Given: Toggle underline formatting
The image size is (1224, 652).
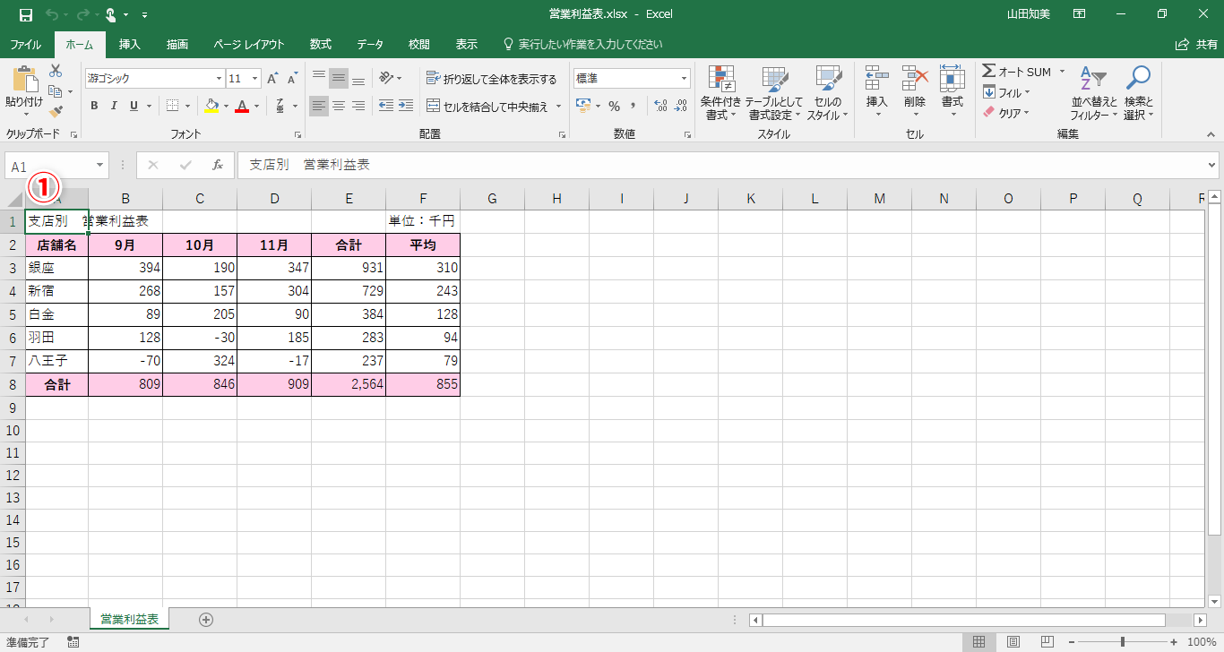Looking at the screenshot, I should (x=134, y=106).
